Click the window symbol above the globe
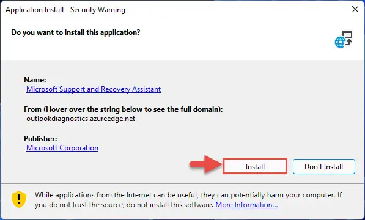 [x=347, y=34]
